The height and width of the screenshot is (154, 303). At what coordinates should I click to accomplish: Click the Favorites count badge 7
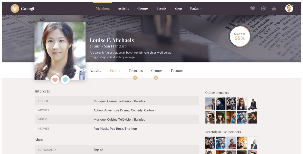click(x=135, y=78)
